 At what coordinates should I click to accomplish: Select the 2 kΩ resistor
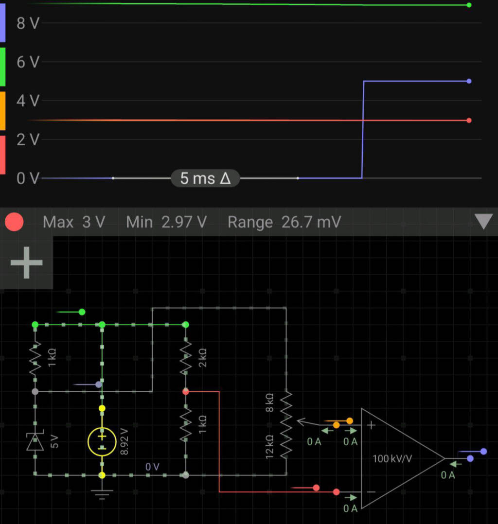pos(186,358)
